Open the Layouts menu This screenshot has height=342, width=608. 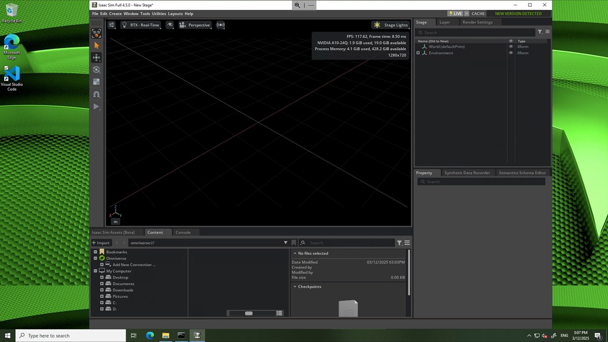click(175, 14)
